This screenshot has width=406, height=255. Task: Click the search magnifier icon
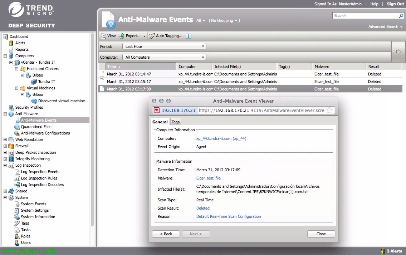401,16
